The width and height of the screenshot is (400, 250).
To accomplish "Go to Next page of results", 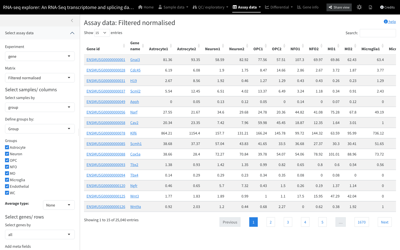I will click(x=384, y=222).
